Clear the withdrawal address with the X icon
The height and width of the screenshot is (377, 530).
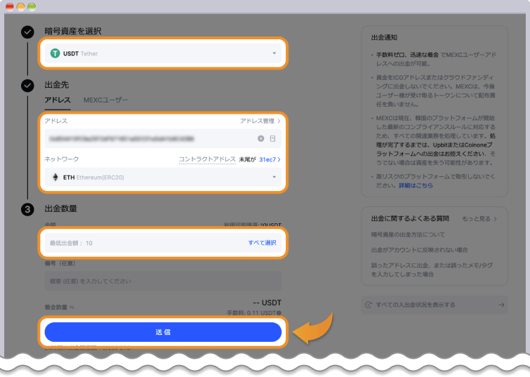pyautogui.click(x=260, y=138)
